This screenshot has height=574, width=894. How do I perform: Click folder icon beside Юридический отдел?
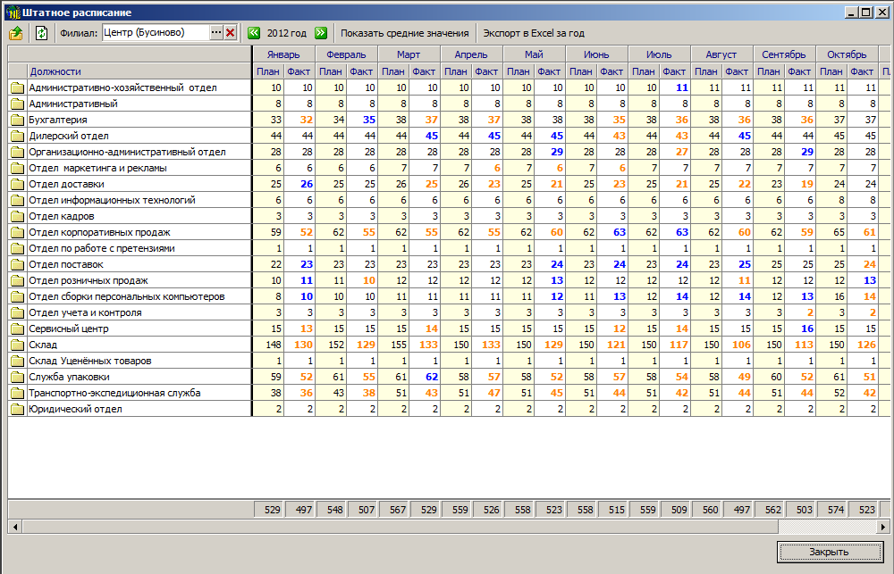[x=17, y=409]
